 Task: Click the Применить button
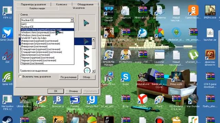coord(91,91)
